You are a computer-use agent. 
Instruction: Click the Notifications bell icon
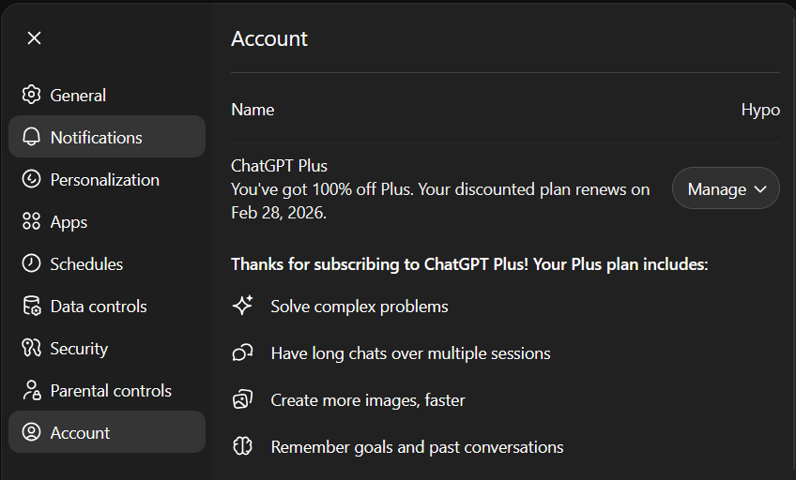pyautogui.click(x=32, y=137)
